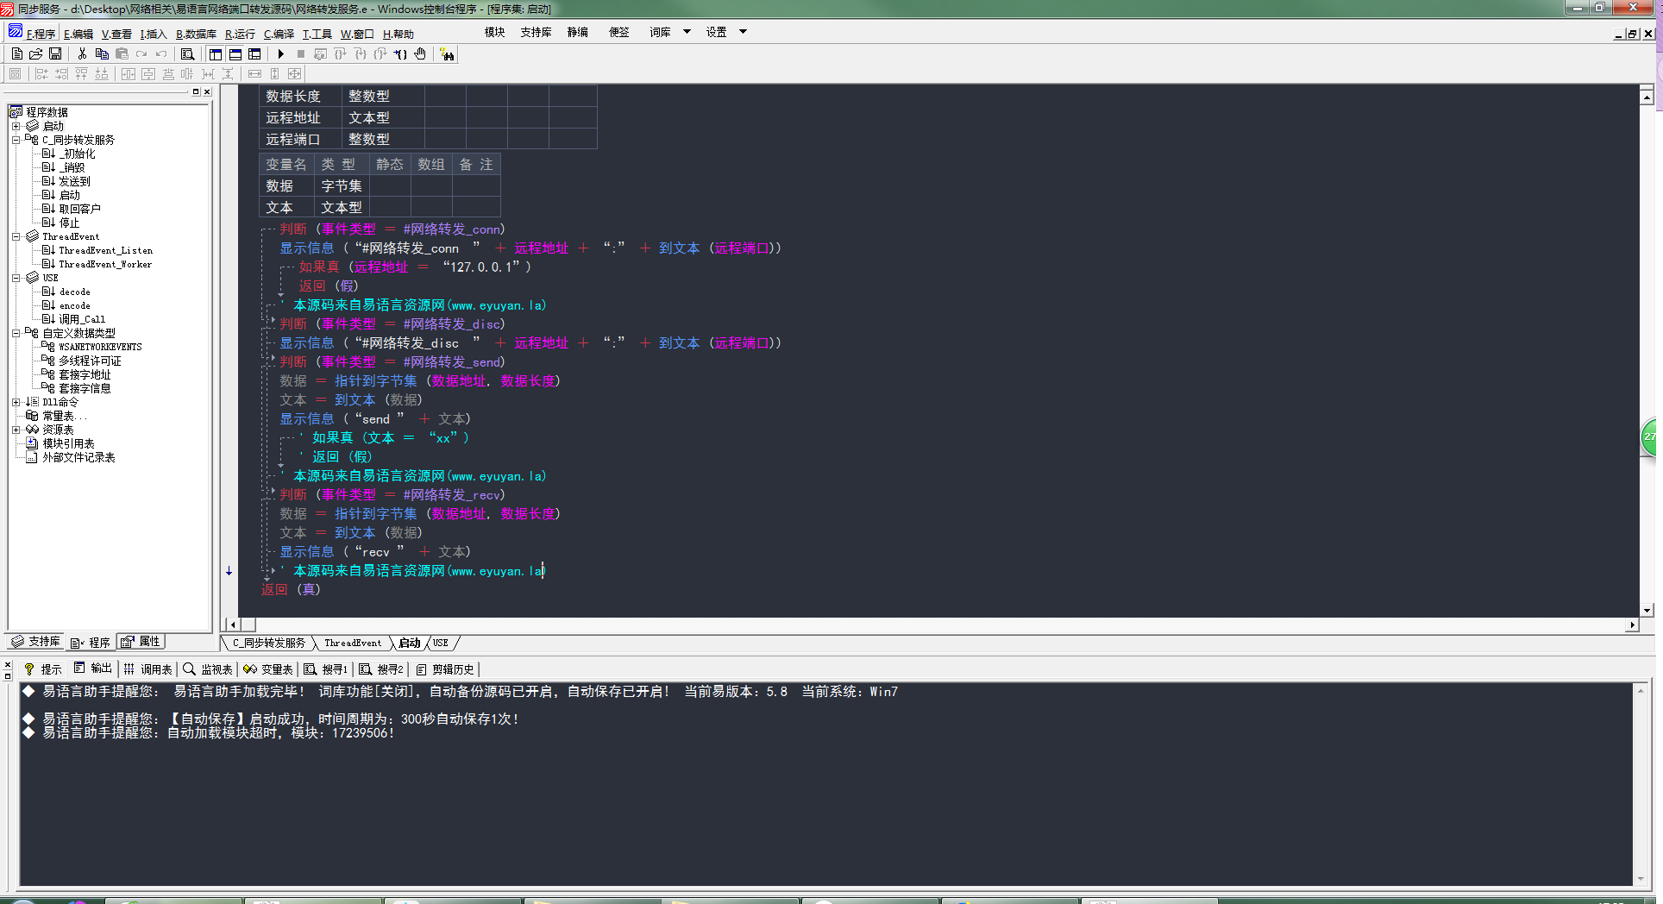
Task: Click code editor vertical scroll down arrow
Action: pyautogui.click(x=1647, y=610)
